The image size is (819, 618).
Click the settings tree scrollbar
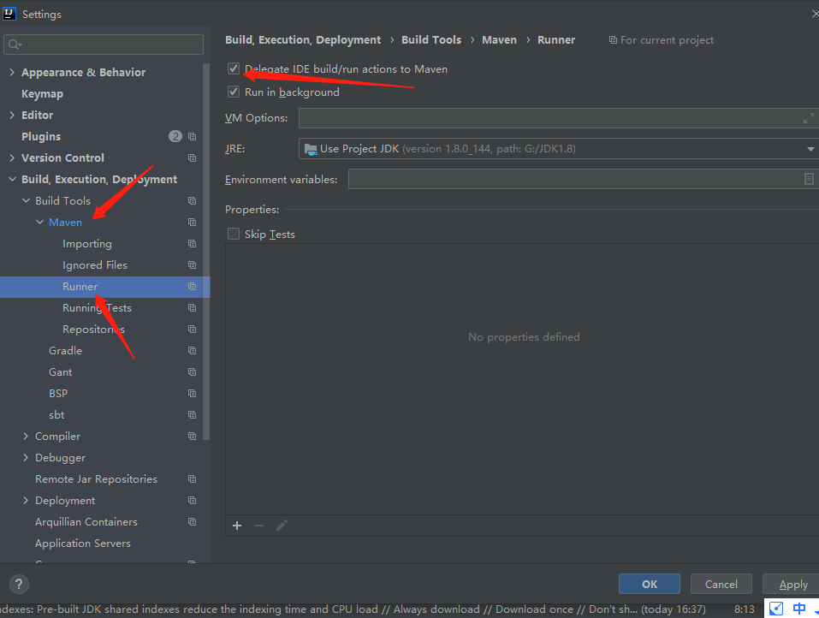coord(206,251)
